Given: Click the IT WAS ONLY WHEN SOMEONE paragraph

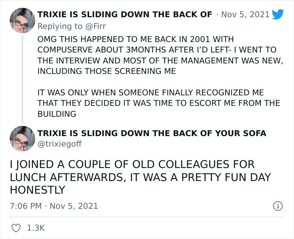Looking at the screenshot, I should (x=159, y=103).
